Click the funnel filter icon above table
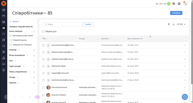Screen dimensions: 193x103 tap(169, 24)
